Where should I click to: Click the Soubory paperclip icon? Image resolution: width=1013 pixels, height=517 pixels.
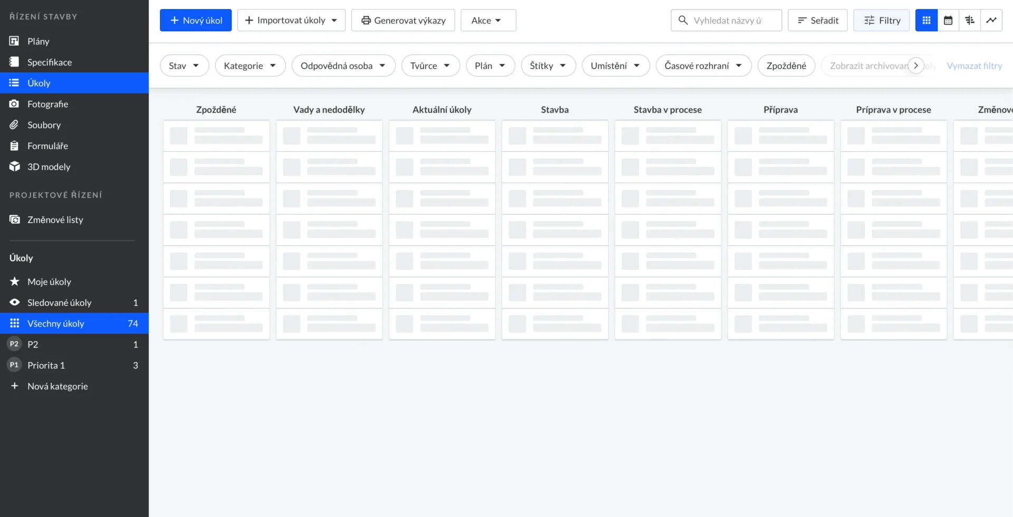pos(14,125)
